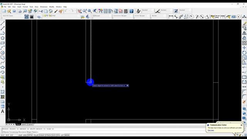Screen dimensions: 247x139
Task: Select the Polygon draw tool
Action: click(x=3, y=38)
